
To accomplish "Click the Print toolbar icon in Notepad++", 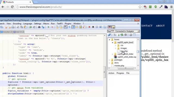I will tap(13, 27).
